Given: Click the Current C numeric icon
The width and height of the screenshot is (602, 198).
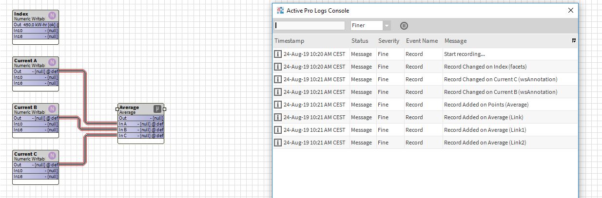Looking at the screenshot, I should click(x=52, y=156).
